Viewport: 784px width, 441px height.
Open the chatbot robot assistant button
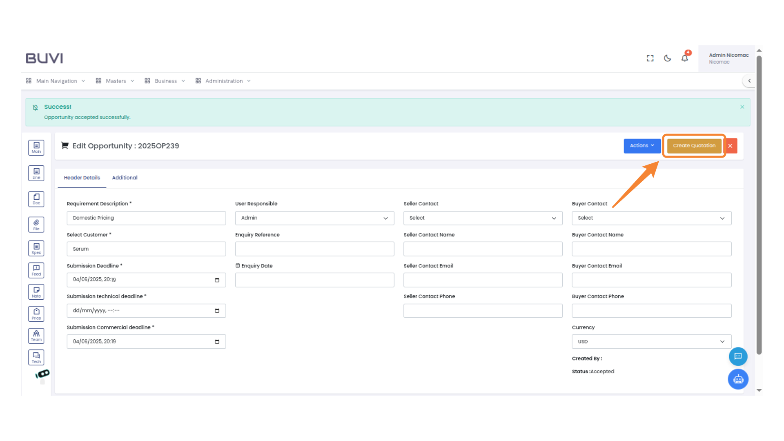[738, 379]
